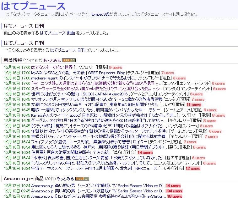Open the クラブW杯 鹿島アントラーズ article
The image size is (238, 198).
(x=98, y=126)
